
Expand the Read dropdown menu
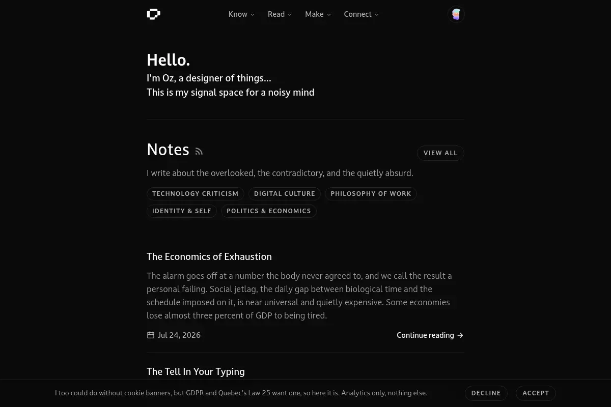[280, 14]
